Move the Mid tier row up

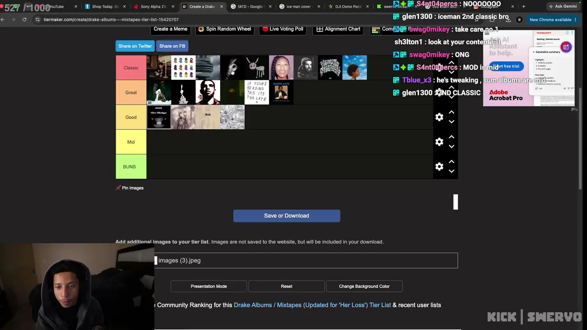click(451, 137)
